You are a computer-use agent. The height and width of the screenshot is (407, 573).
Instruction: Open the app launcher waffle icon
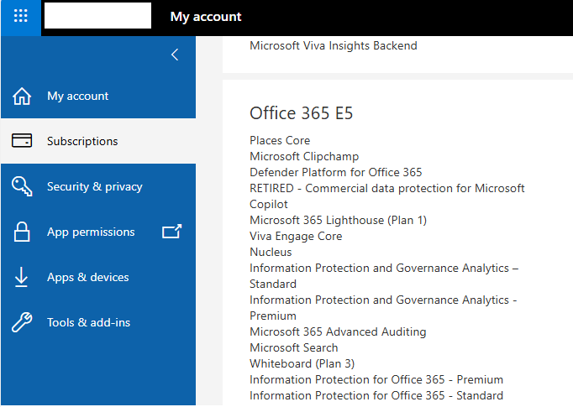coord(20,16)
